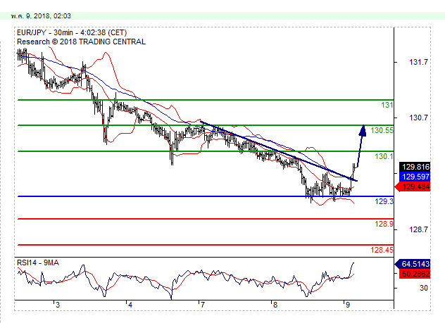Click the 'RSI14 - 9MA' indicator label

click(38, 263)
